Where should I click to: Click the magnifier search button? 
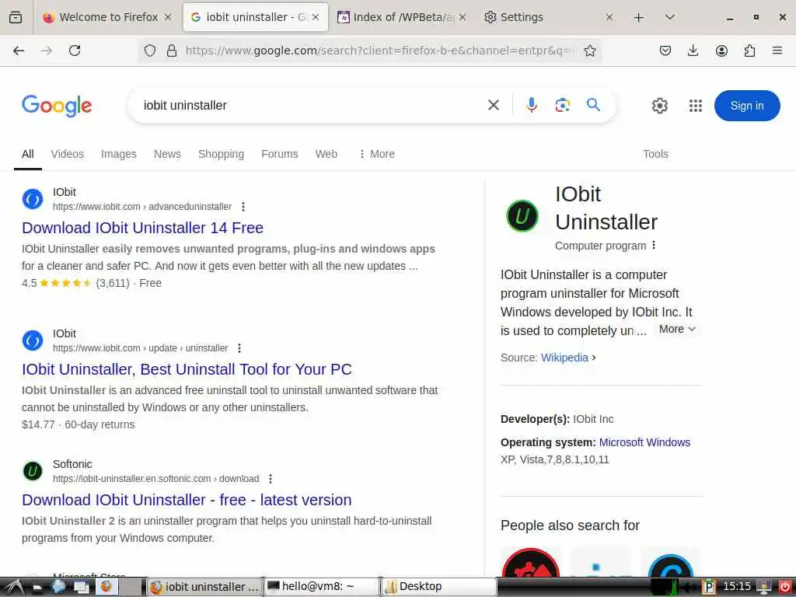[593, 105]
